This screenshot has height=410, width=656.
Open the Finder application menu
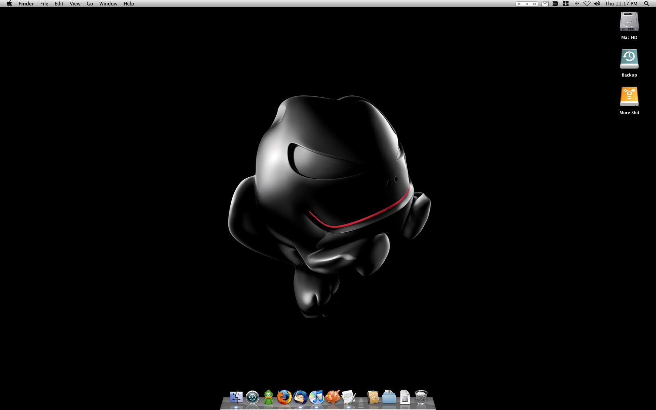[26, 4]
